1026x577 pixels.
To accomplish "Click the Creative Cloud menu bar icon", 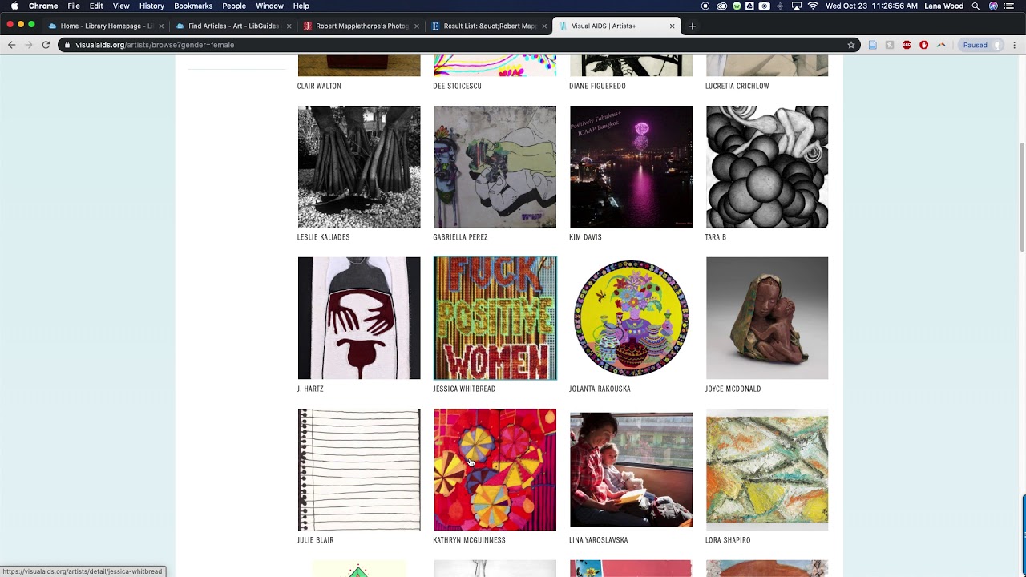I will pyautogui.click(x=721, y=6).
